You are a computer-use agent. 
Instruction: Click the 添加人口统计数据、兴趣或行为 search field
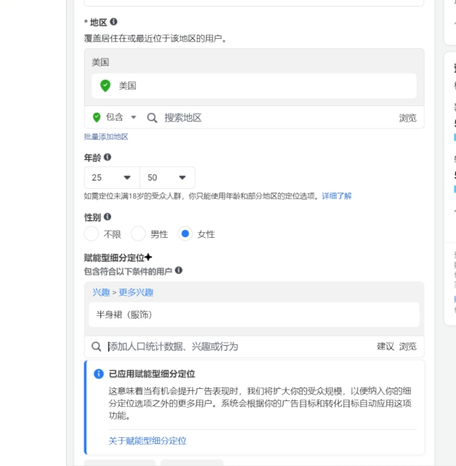click(x=230, y=347)
